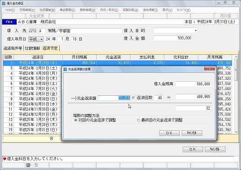Image resolution: width=241 pixels, height=170 pixels.
Task: Switch to the 返済予定 tab
Action: pyautogui.click(x=50, y=48)
